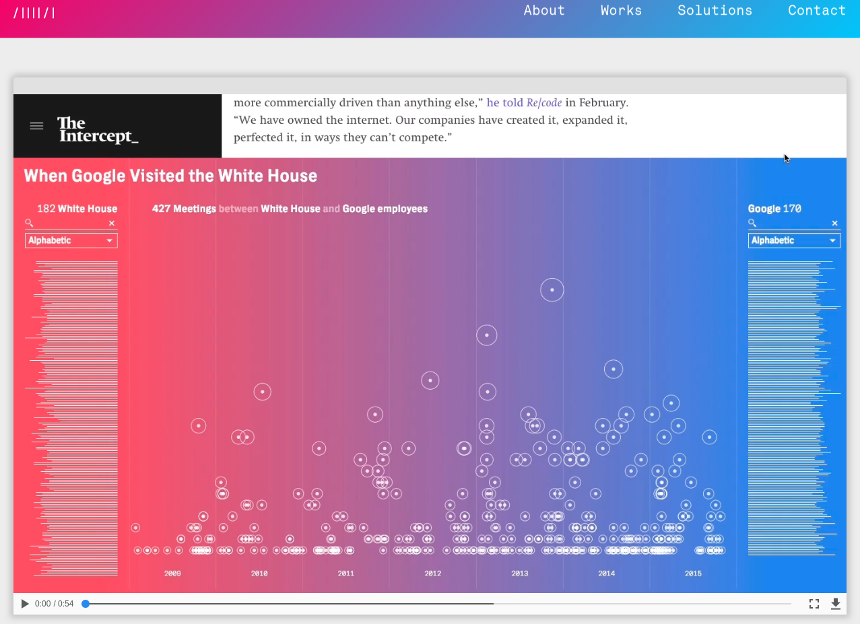
Task: Play the video
Action: tap(25, 604)
